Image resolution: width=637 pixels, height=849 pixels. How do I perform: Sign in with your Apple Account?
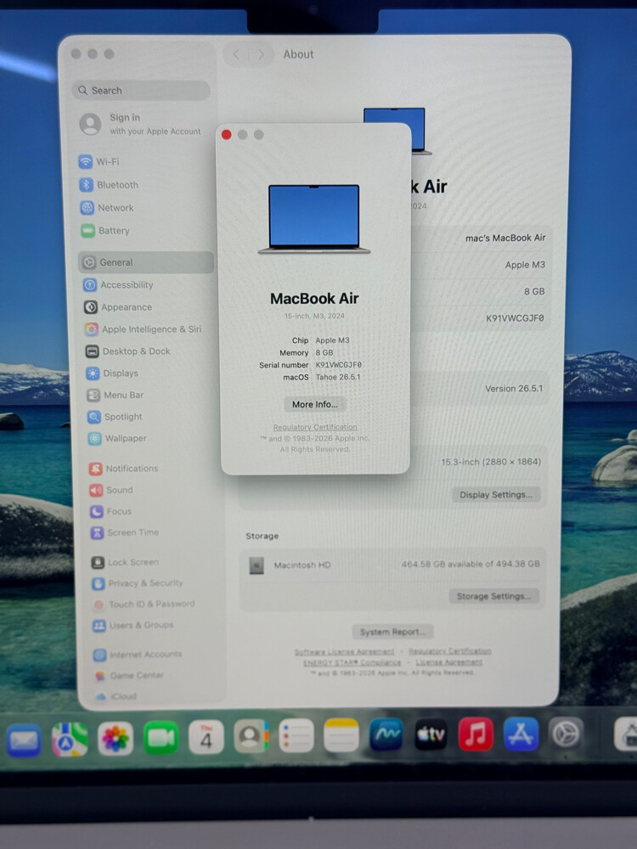point(140,124)
